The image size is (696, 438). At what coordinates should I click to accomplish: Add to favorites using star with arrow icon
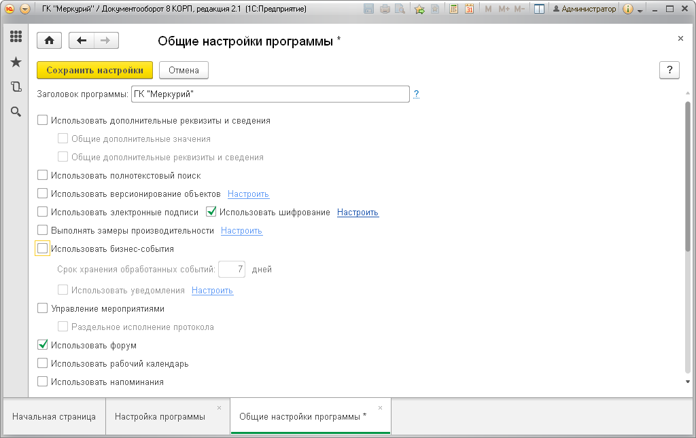(x=419, y=9)
